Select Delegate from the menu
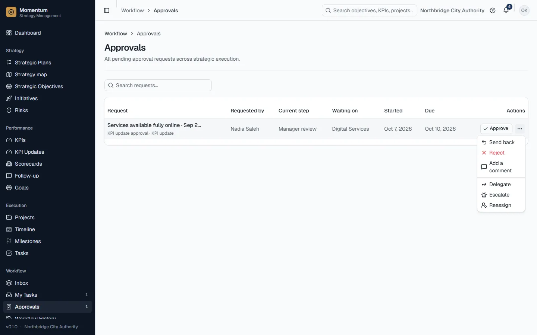Image resolution: width=537 pixels, height=335 pixels. [501, 184]
